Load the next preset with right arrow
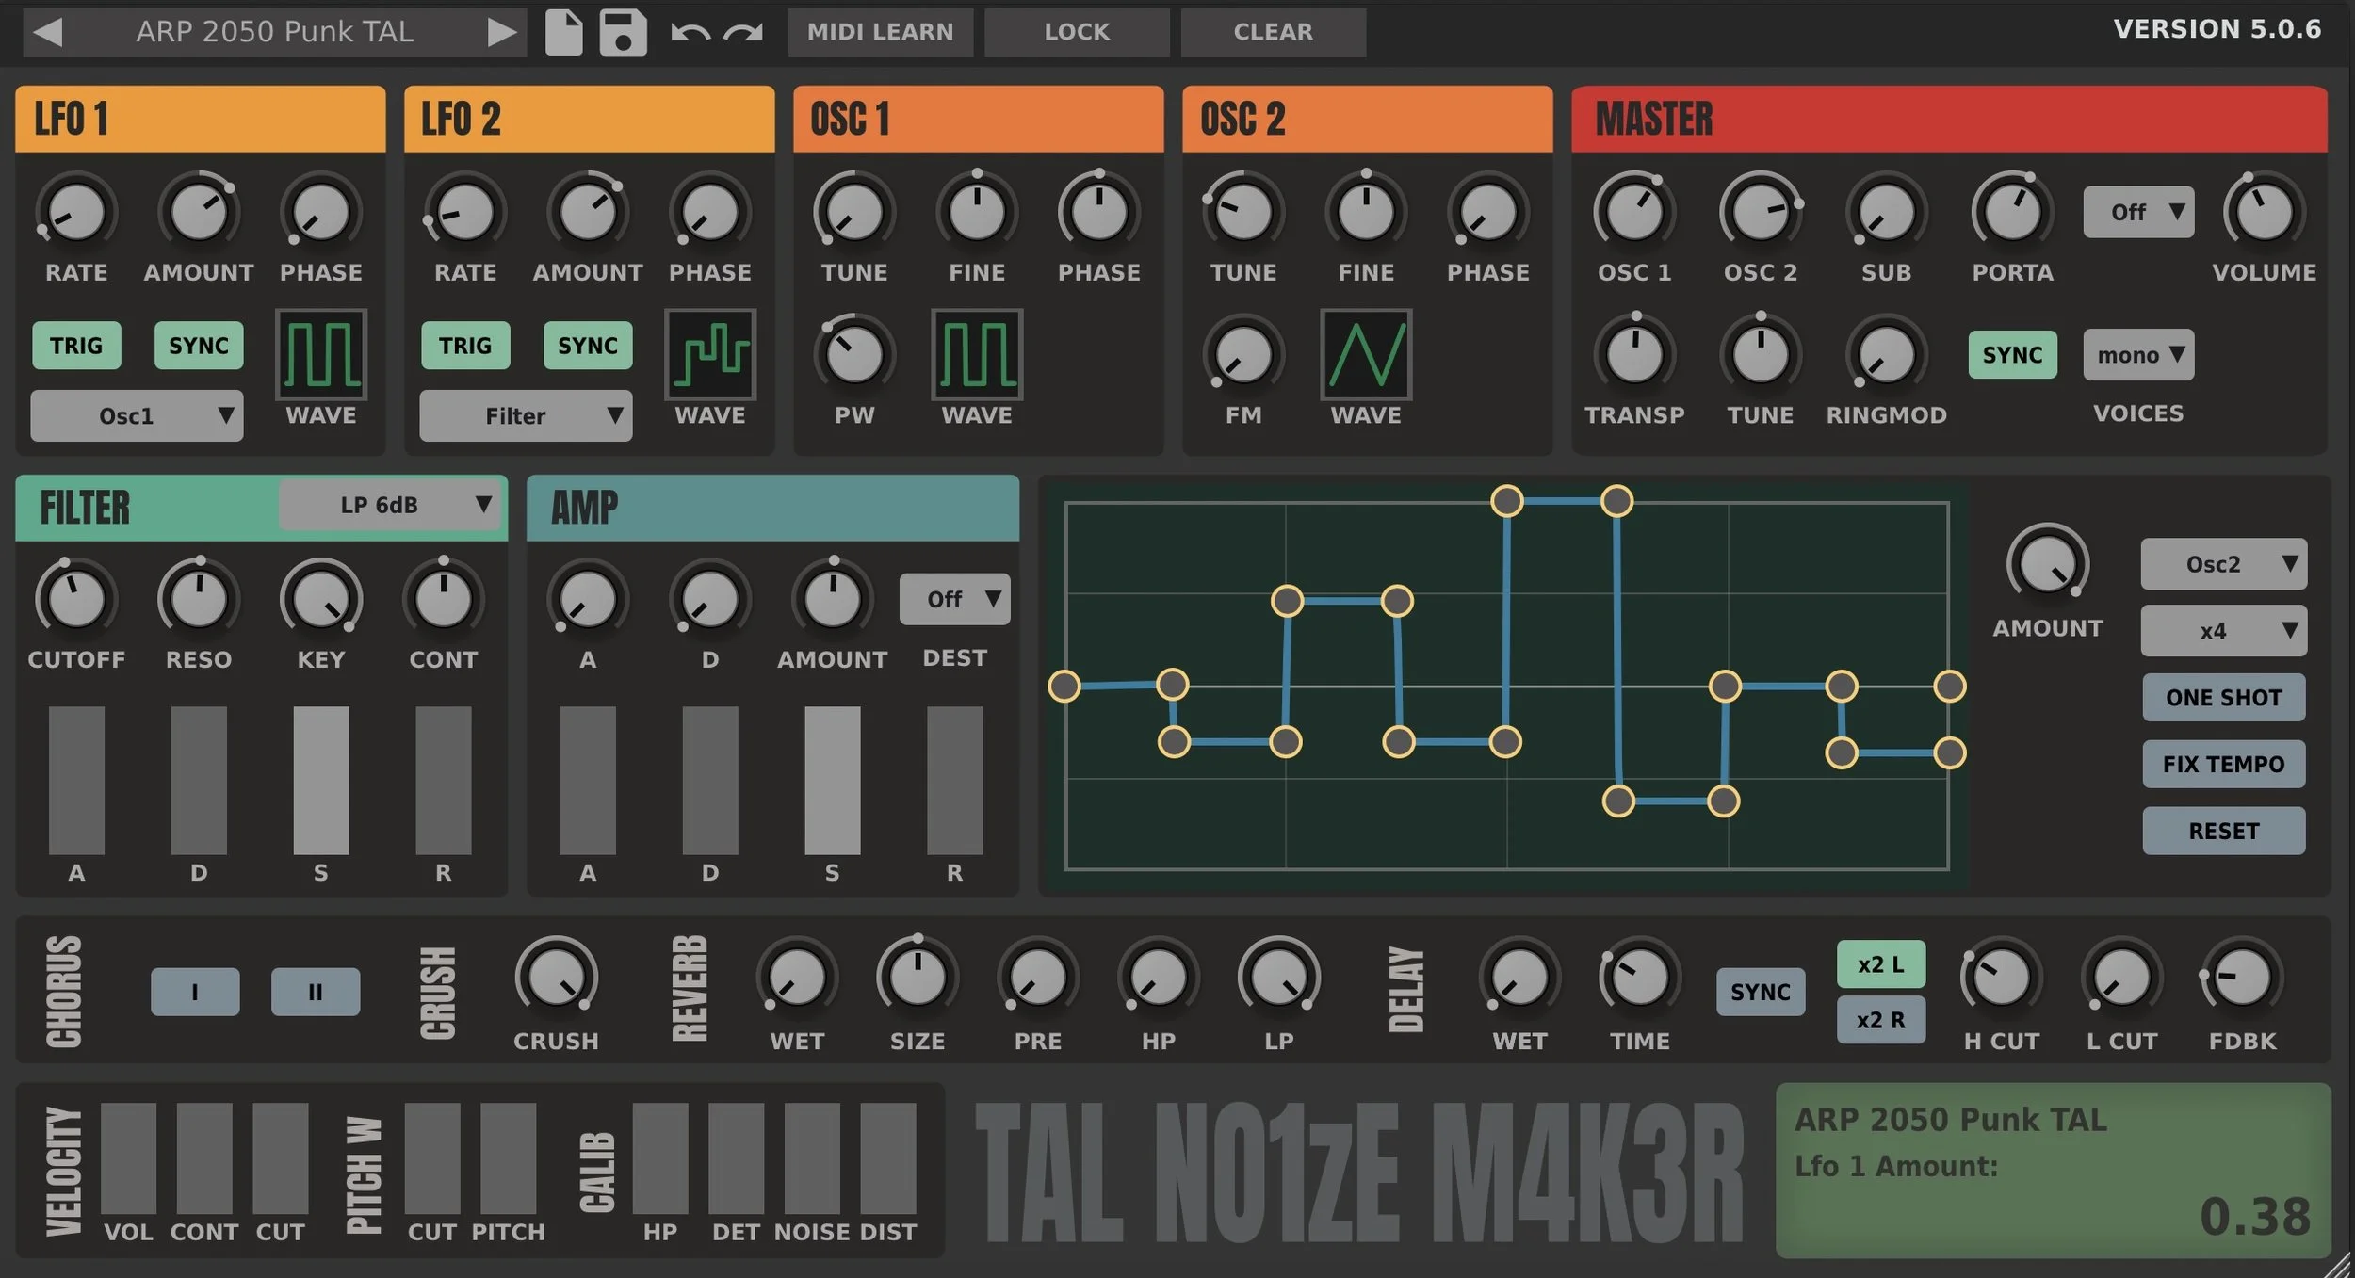Viewport: 2355px width, 1278px height. point(502,32)
